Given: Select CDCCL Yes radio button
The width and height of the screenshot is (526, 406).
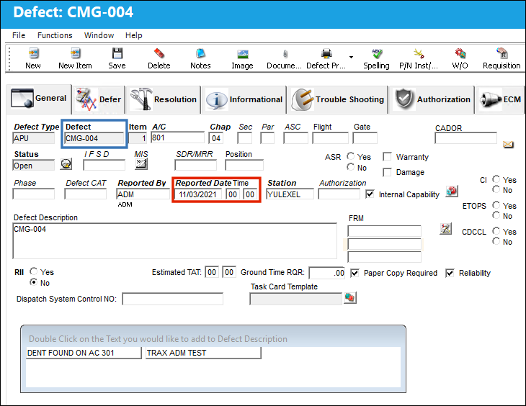Looking at the screenshot, I should pyautogui.click(x=496, y=231).
